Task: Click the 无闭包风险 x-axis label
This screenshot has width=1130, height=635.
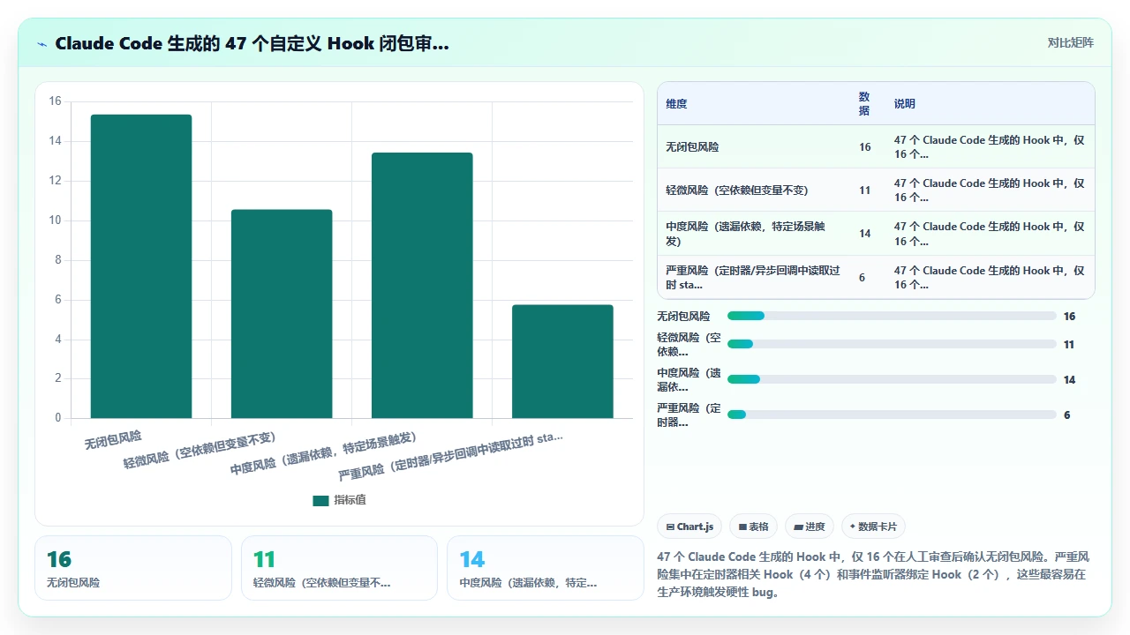Action: 113,439
